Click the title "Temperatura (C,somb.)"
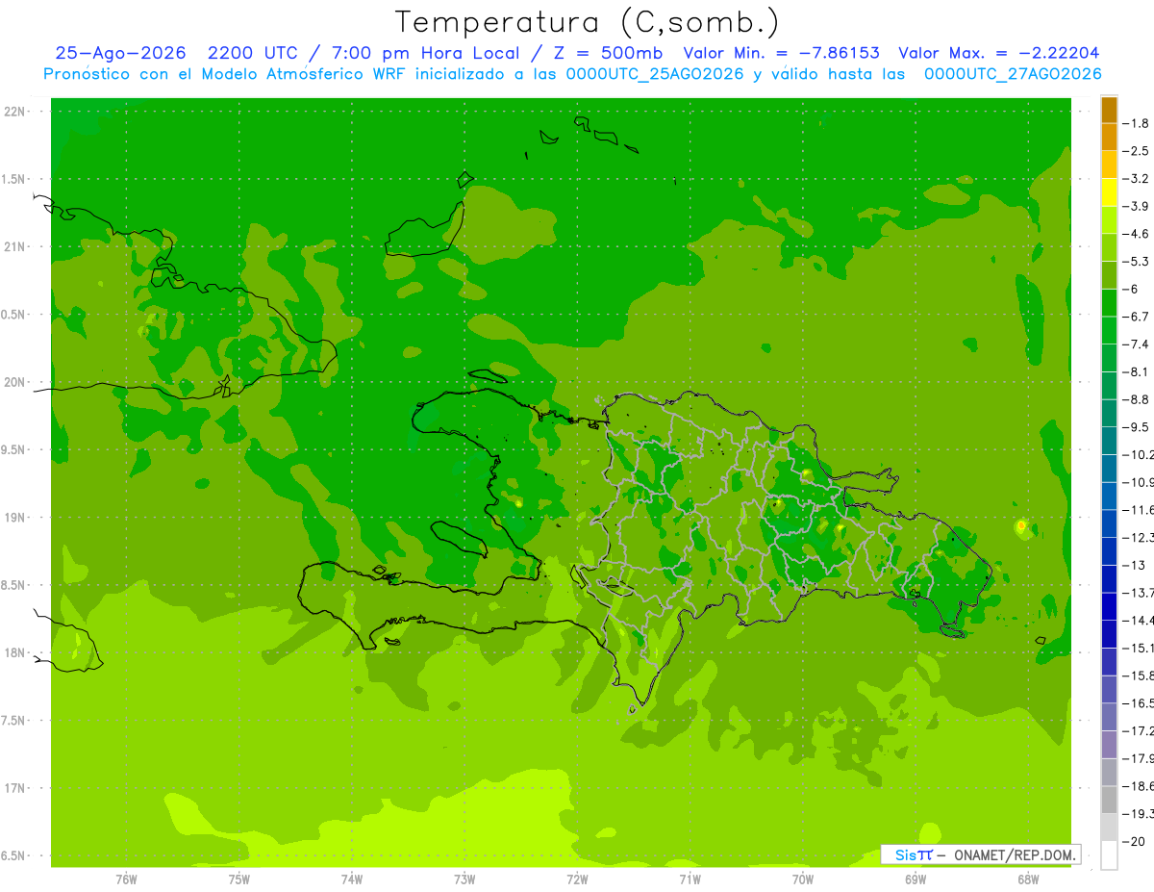The width and height of the screenshot is (1154, 892). tap(588, 22)
